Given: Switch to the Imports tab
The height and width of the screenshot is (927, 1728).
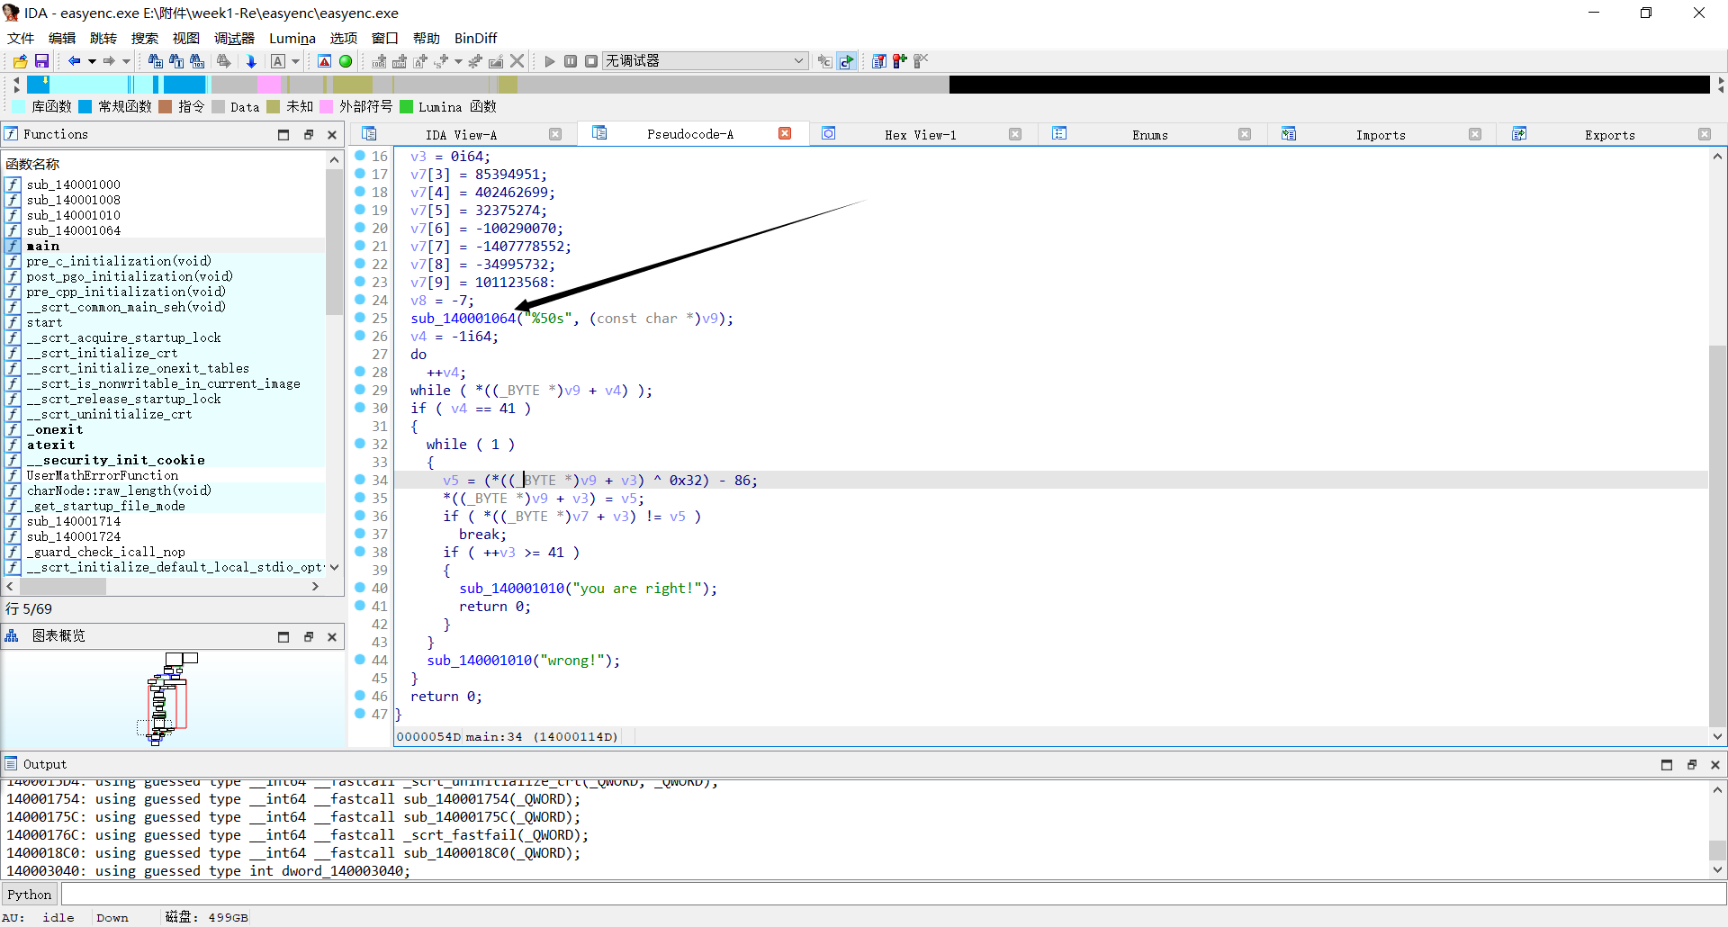Looking at the screenshot, I should click(1381, 135).
